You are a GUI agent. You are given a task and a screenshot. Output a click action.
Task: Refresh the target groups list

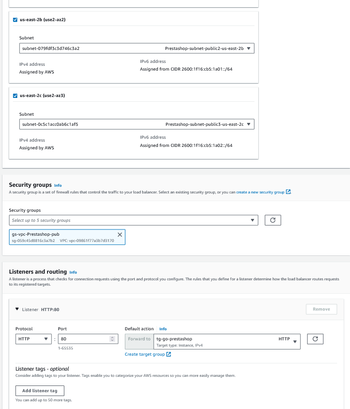(x=315, y=339)
